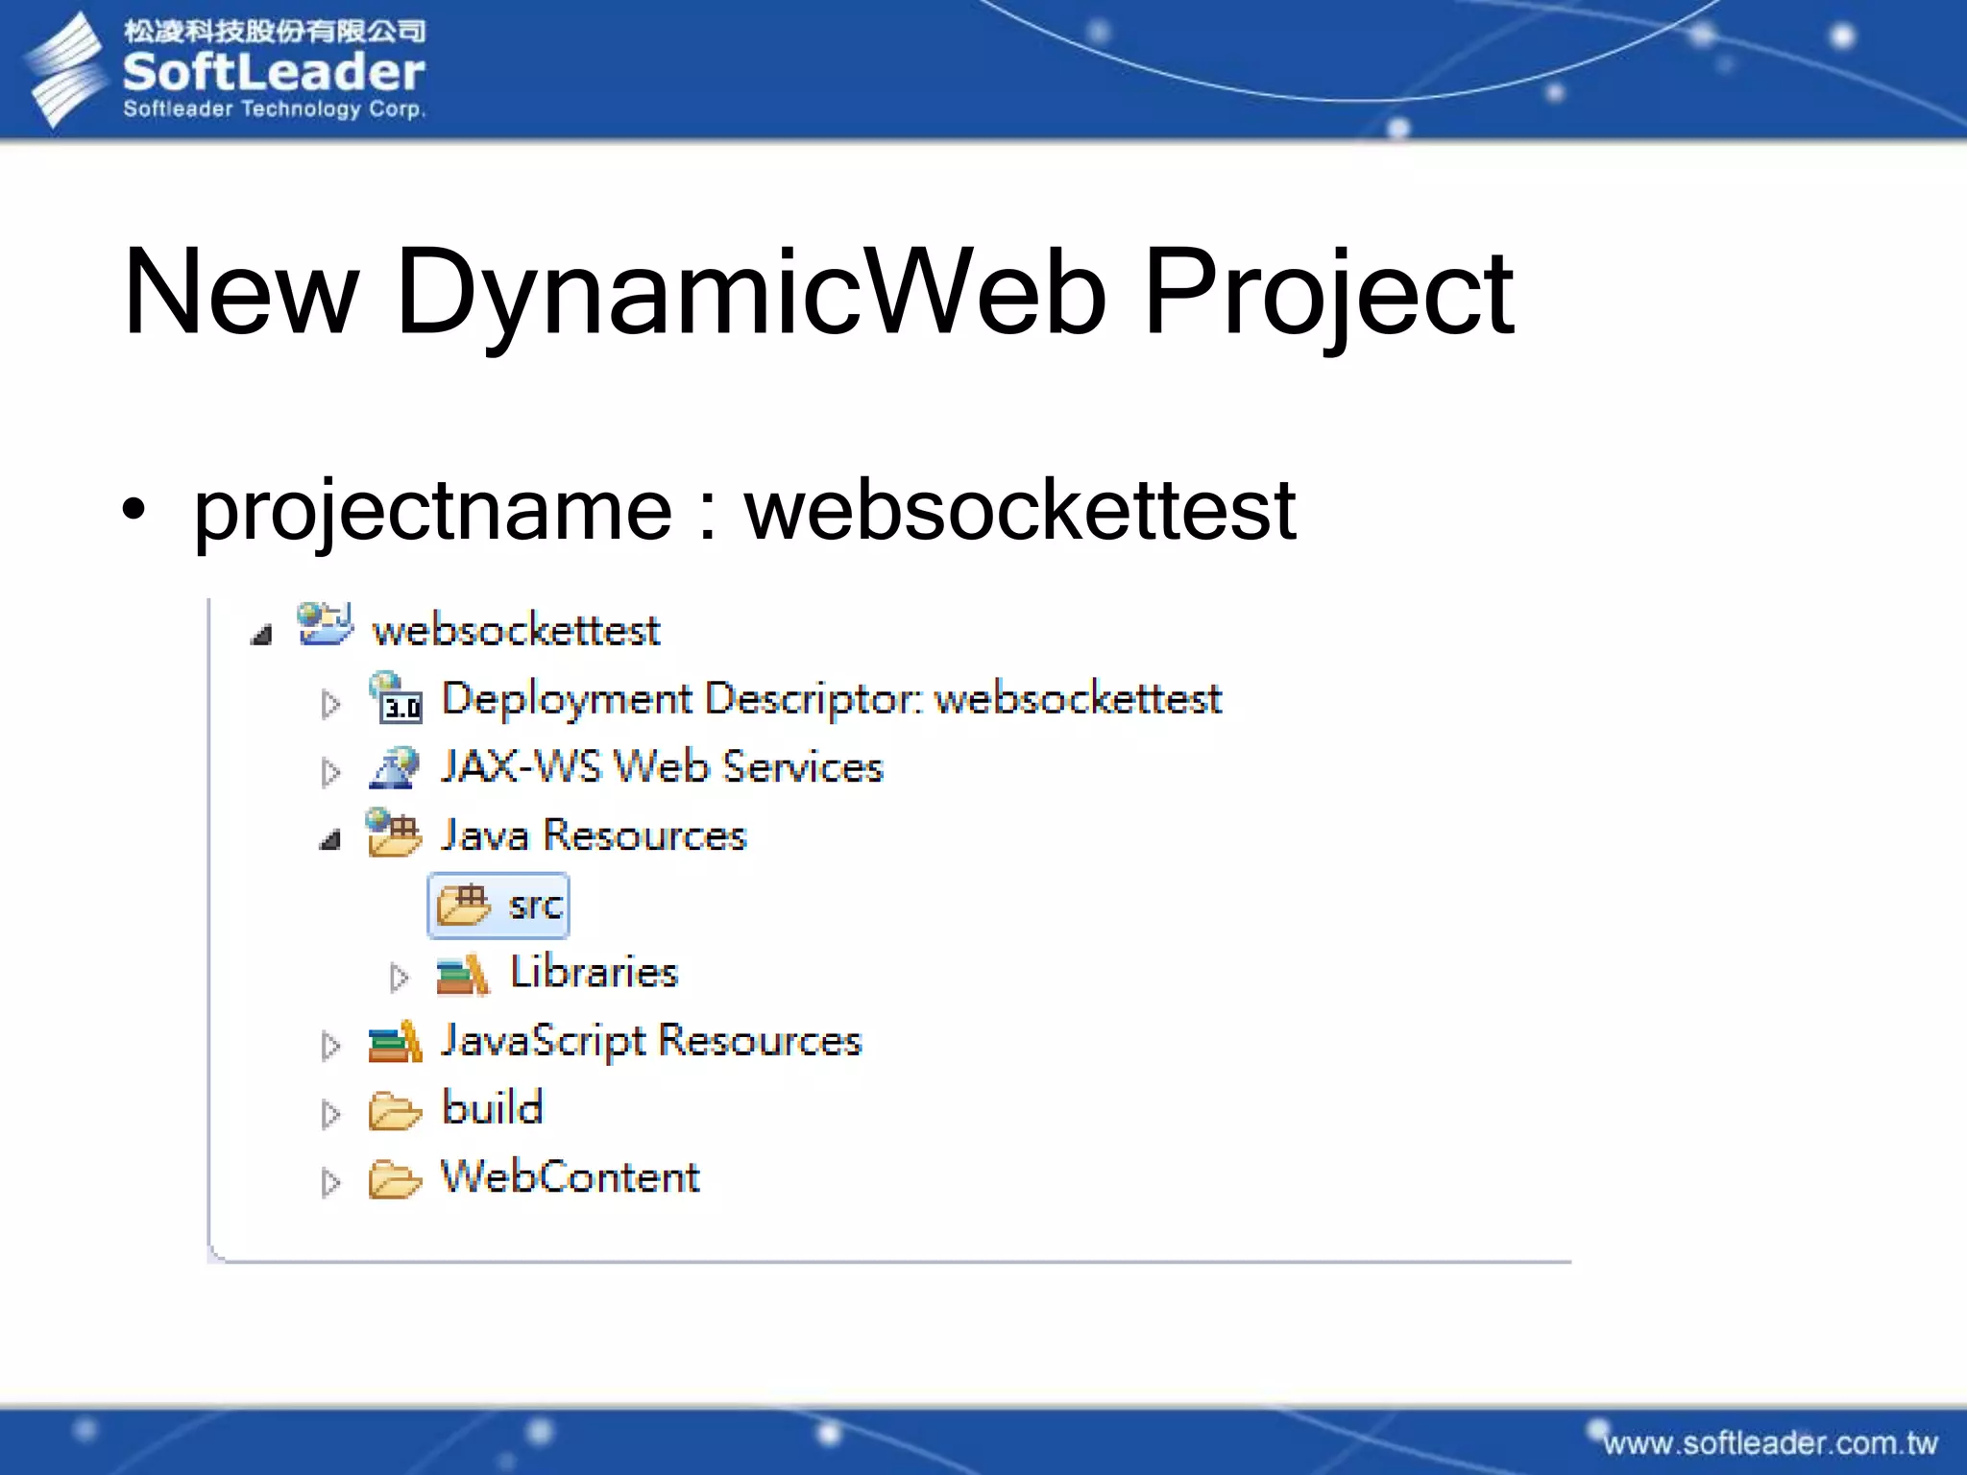Click the src package folder icon
The height and width of the screenshot is (1475, 1967).
[464, 905]
